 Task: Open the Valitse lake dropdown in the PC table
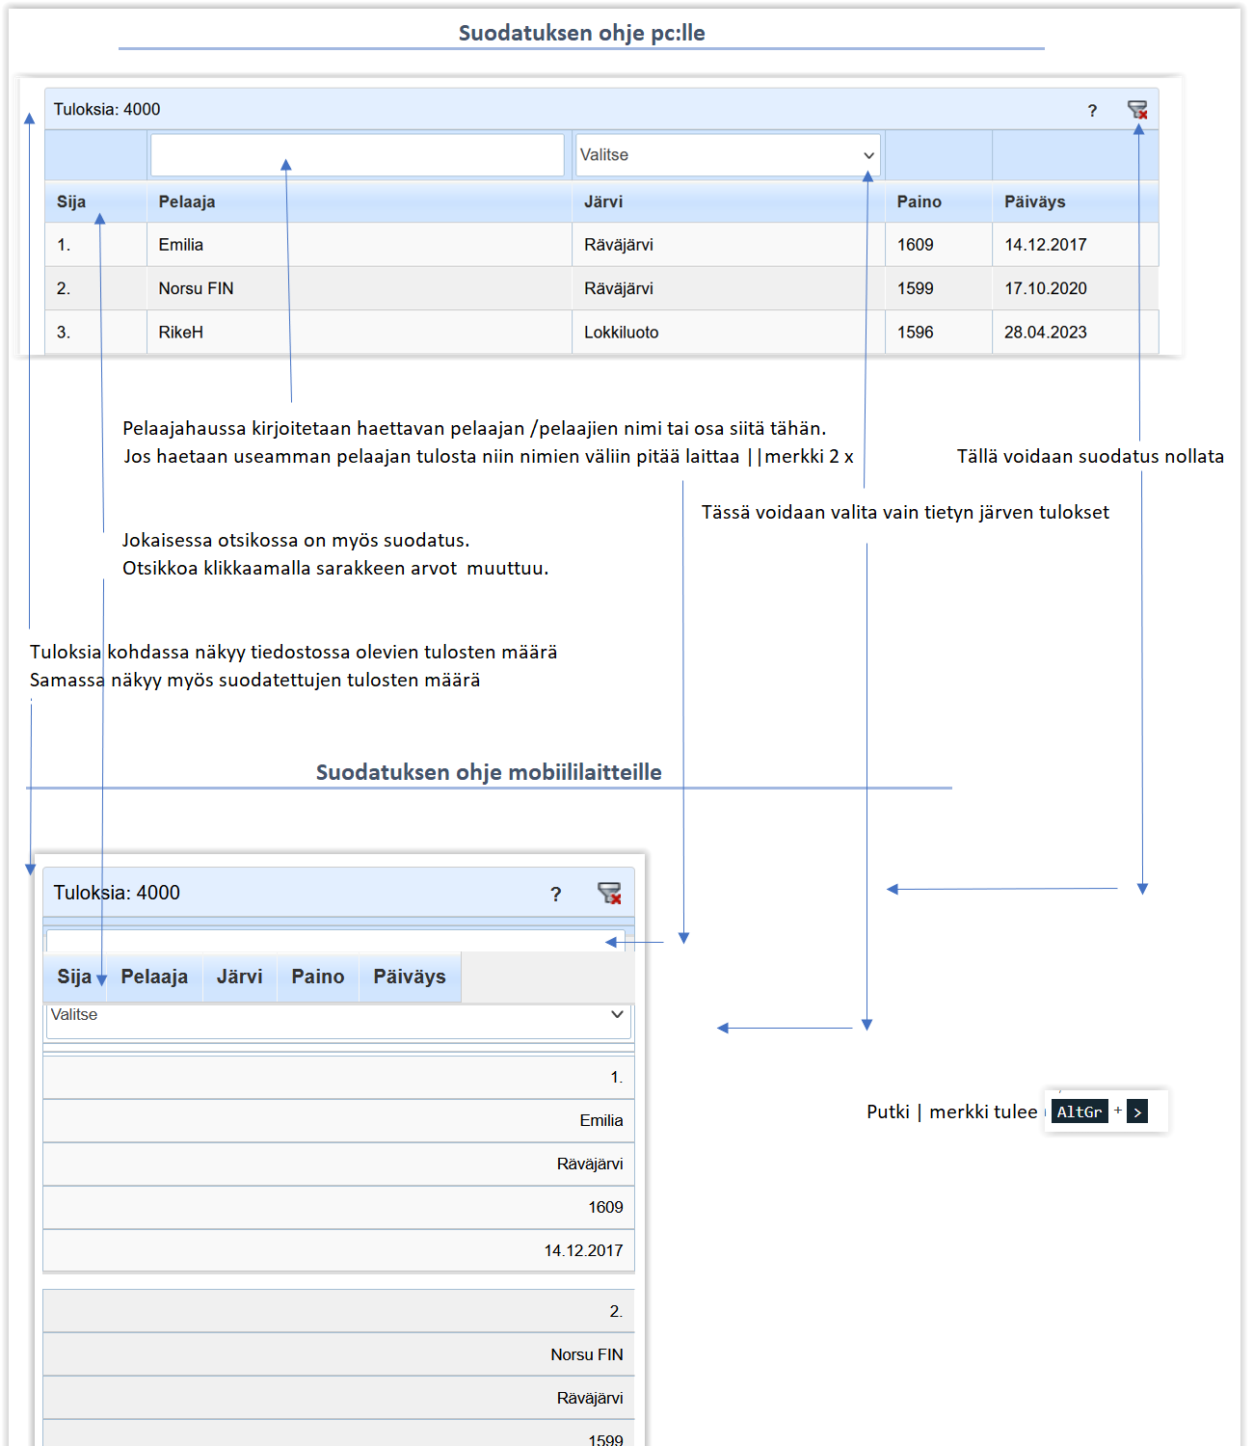(x=728, y=155)
